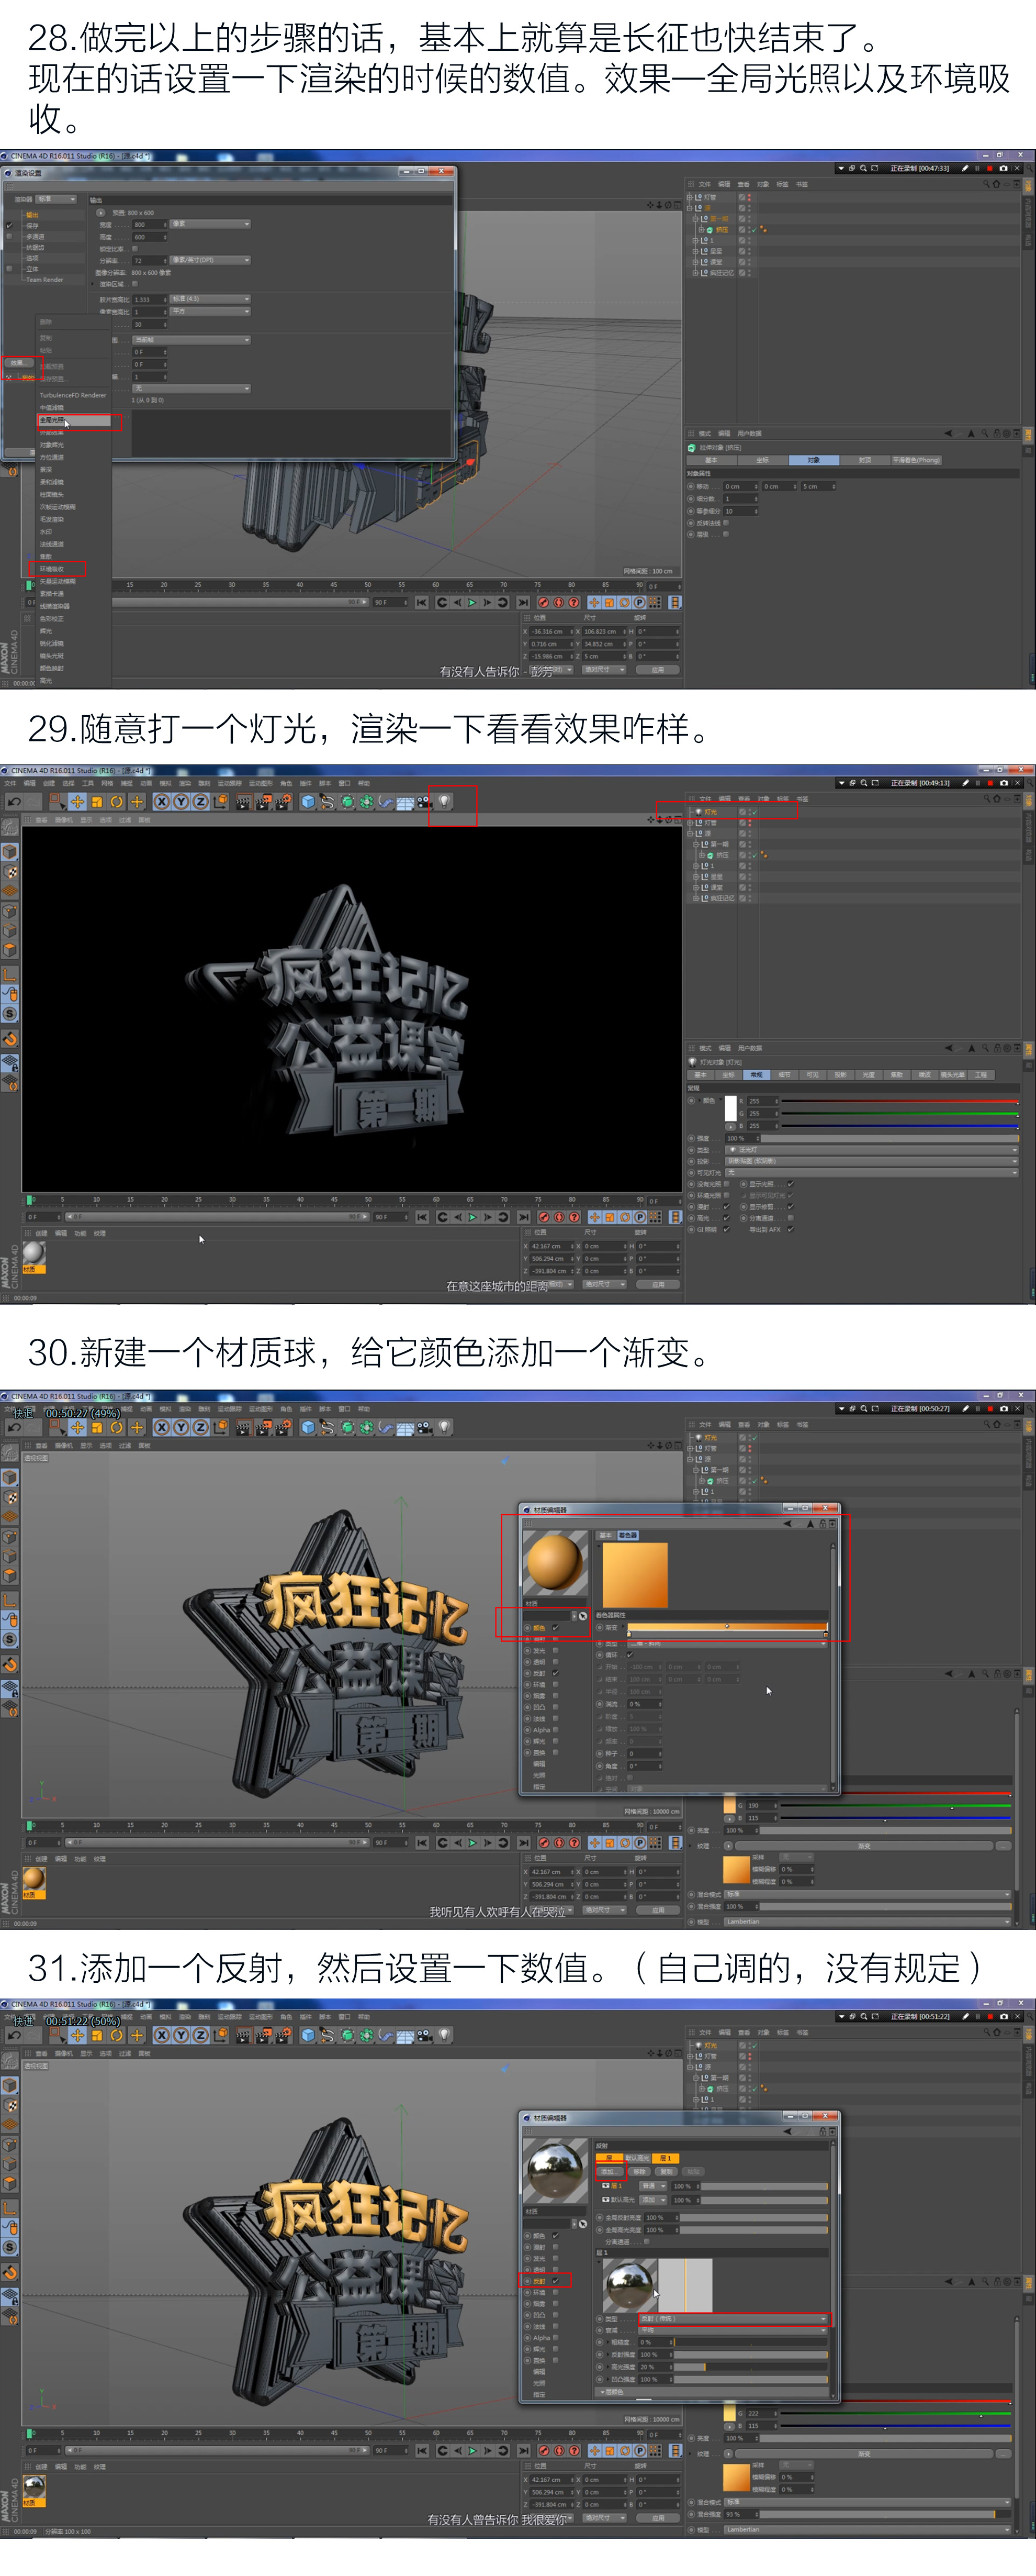The image size is (1036, 2576).
Task: Click the 高光强度 20% slider
Action: (x=749, y=2366)
